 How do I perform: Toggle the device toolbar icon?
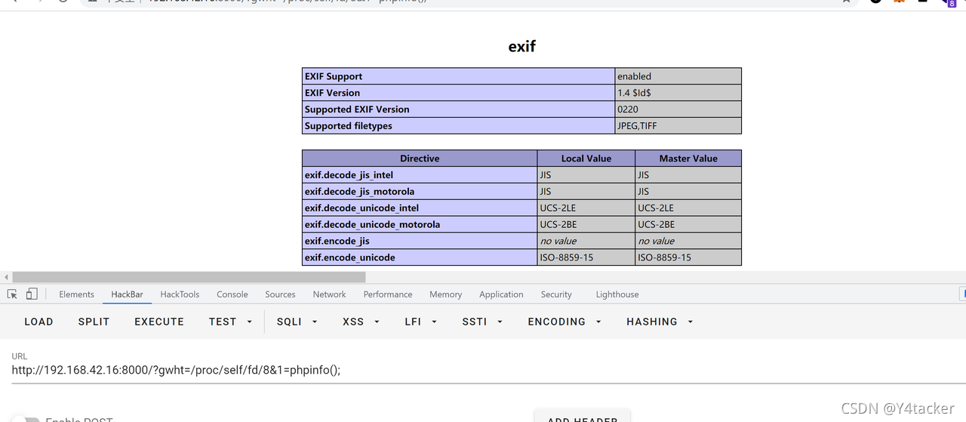[32, 294]
